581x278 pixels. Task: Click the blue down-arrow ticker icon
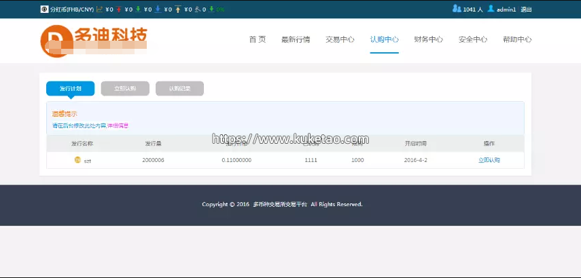coord(158,9)
